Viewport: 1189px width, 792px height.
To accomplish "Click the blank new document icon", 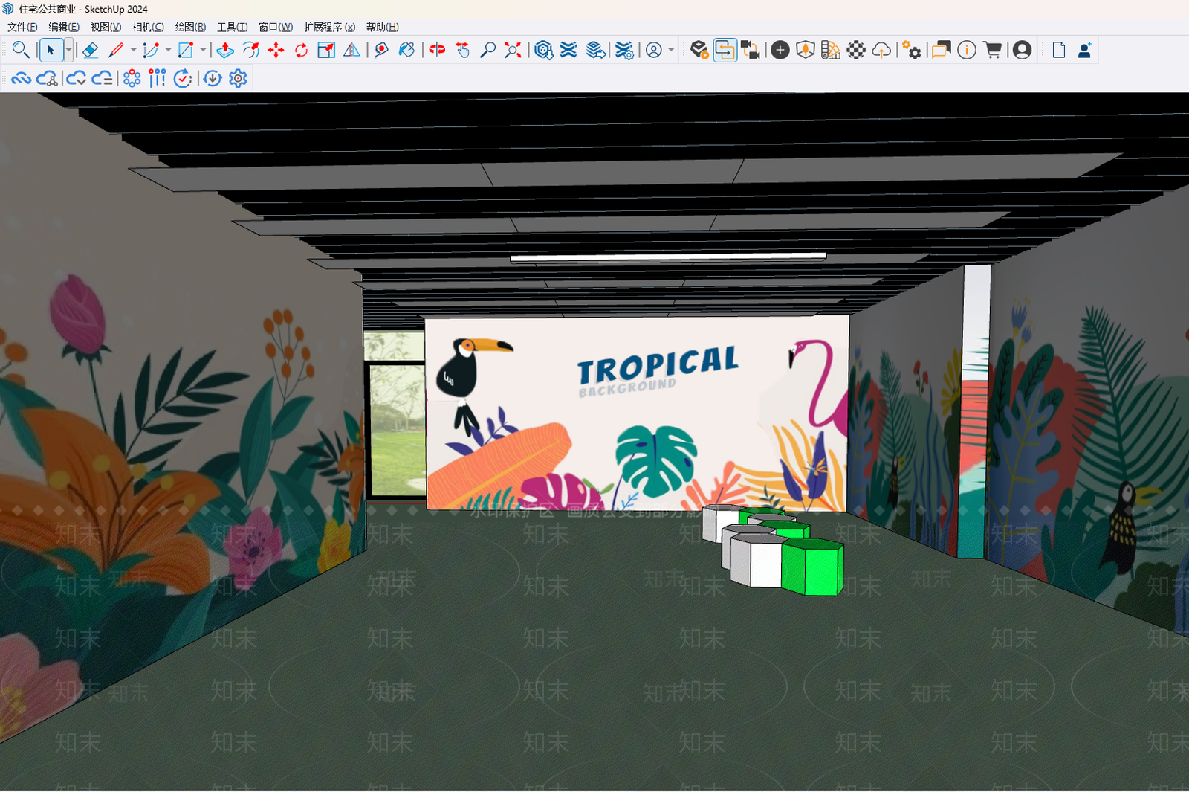I will (x=1059, y=50).
